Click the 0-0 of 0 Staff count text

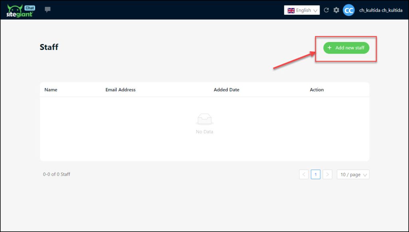click(57, 174)
